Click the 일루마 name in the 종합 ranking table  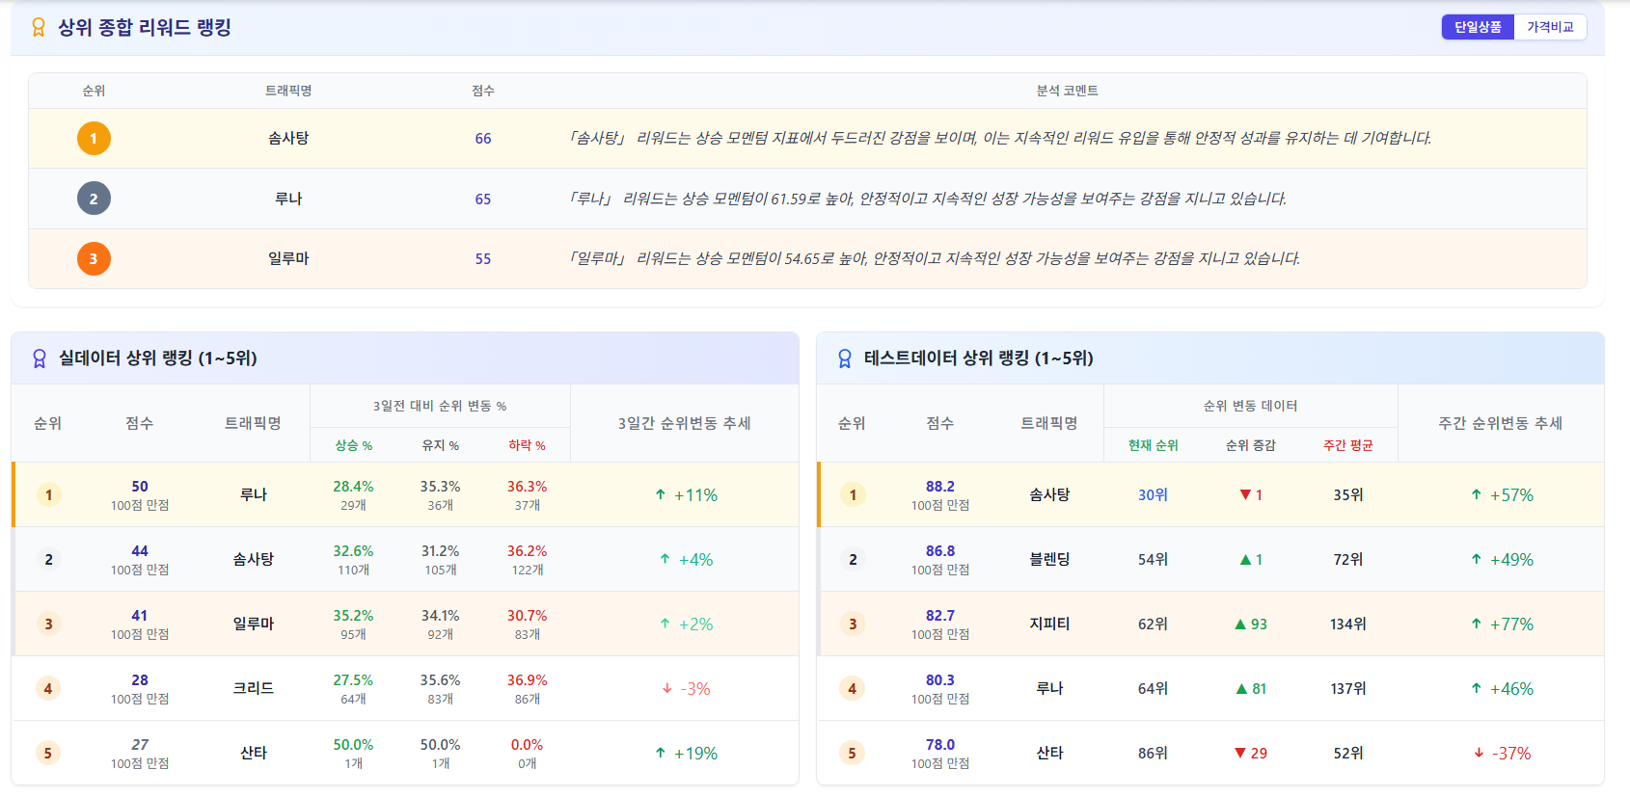(x=288, y=258)
